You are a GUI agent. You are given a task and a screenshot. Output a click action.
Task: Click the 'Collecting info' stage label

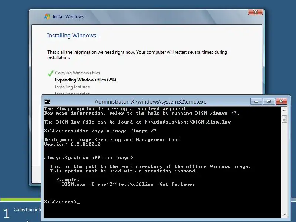(x=27, y=209)
